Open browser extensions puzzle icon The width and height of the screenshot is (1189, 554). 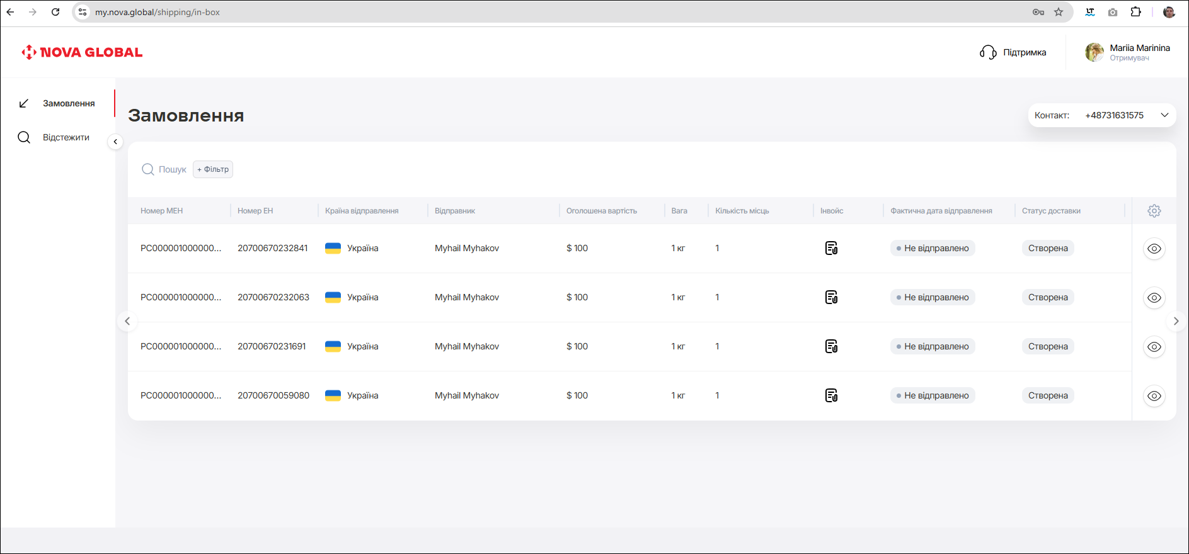click(x=1135, y=12)
